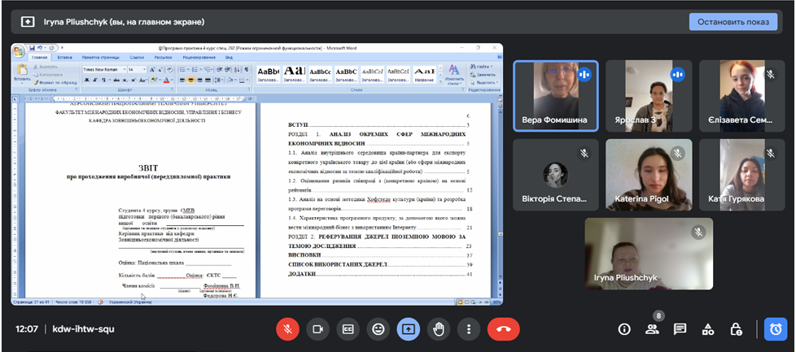Toggle bold Ж formatting
The width and height of the screenshot is (796, 352).
(x=87, y=80)
